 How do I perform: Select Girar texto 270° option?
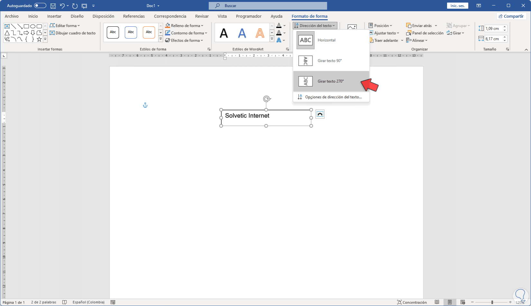pyautogui.click(x=331, y=81)
